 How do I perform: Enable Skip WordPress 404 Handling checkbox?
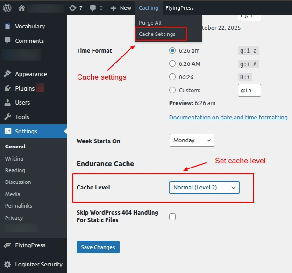[172, 217]
